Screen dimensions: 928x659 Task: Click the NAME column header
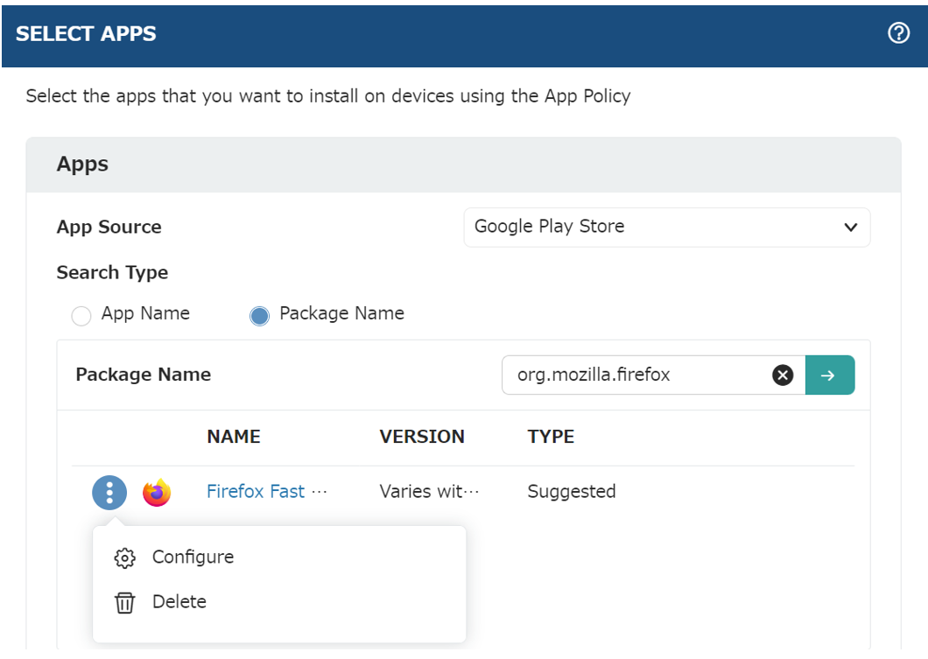click(234, 437)
